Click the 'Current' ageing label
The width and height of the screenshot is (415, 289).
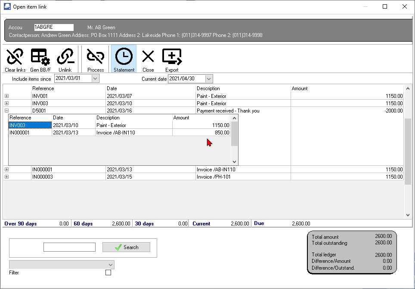(x=201, y=224)
